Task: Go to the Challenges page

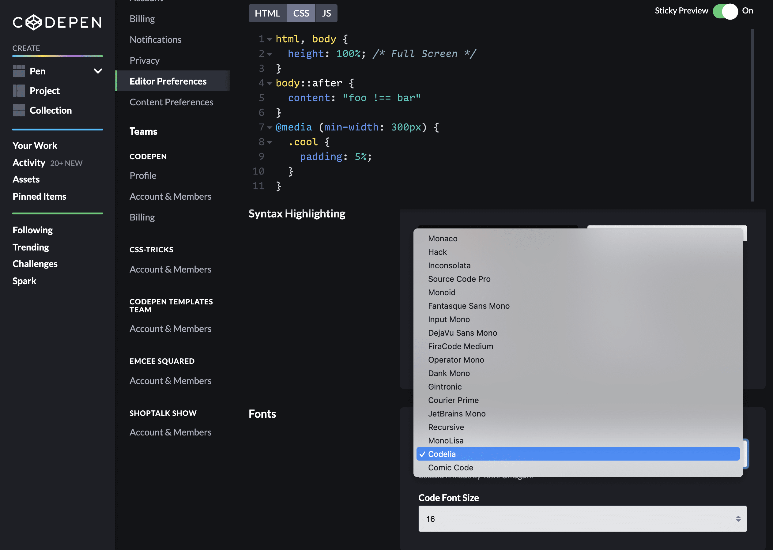Action: pyautogui.click(x=35, y=263)
